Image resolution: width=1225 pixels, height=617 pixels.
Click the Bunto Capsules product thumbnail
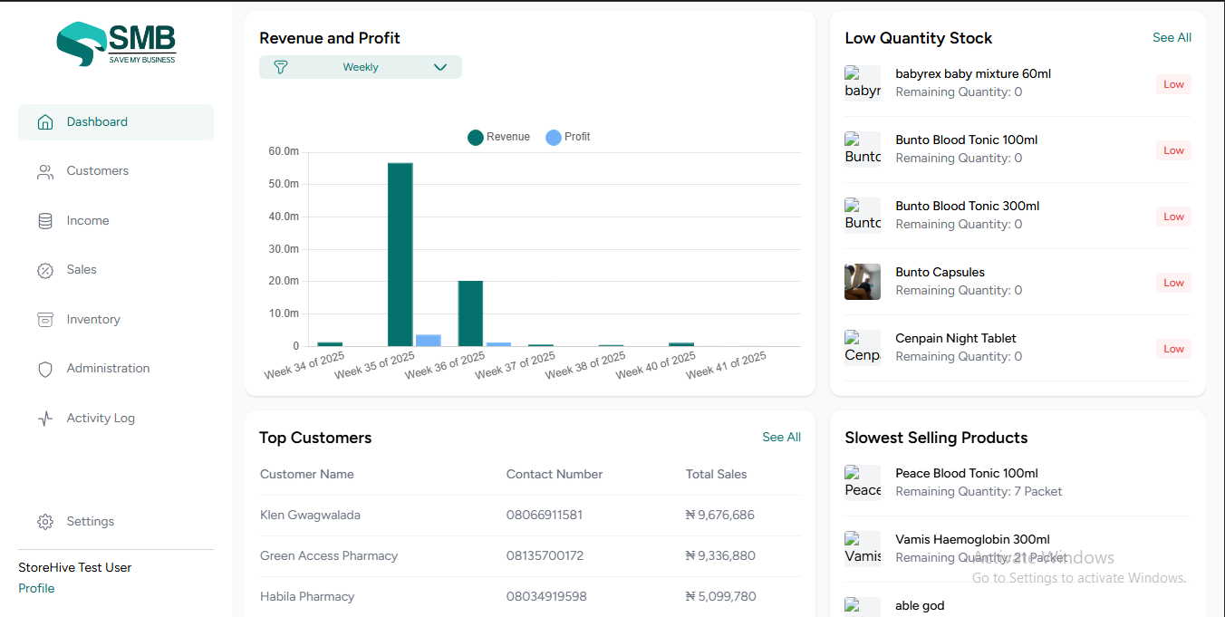pos(862,282)
